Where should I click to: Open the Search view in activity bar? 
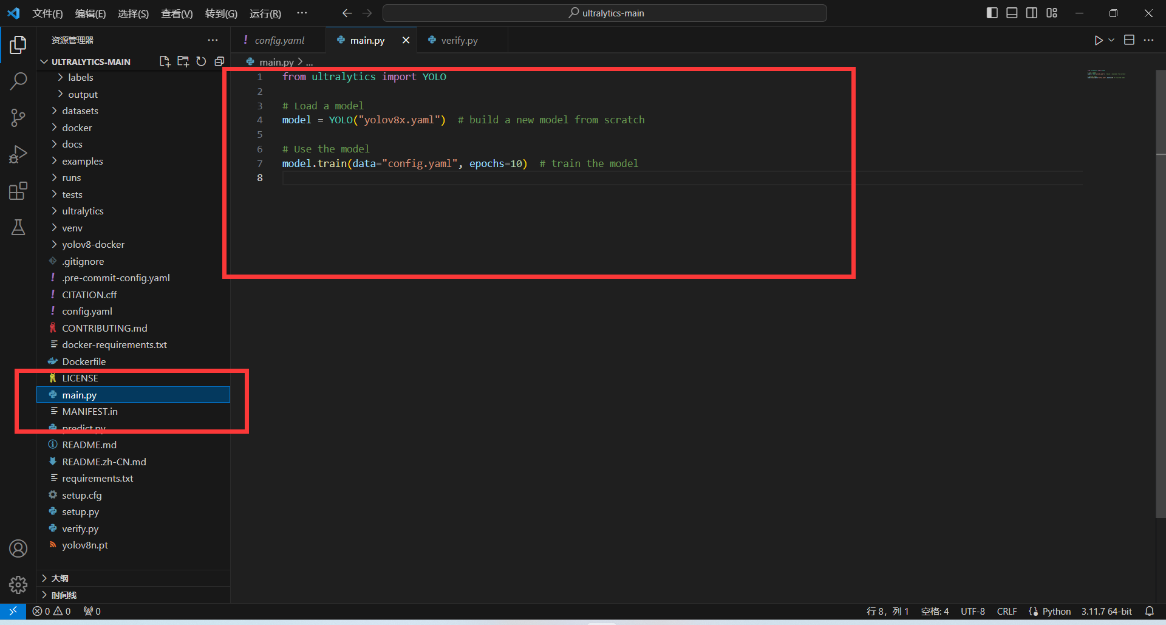[18, 81]
